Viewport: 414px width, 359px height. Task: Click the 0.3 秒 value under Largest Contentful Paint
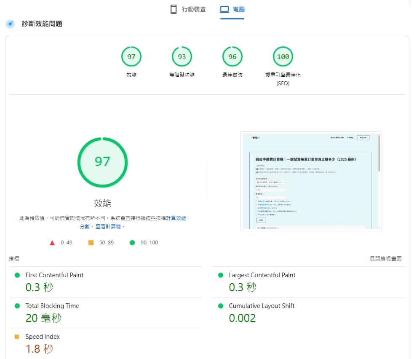(243, 287)
